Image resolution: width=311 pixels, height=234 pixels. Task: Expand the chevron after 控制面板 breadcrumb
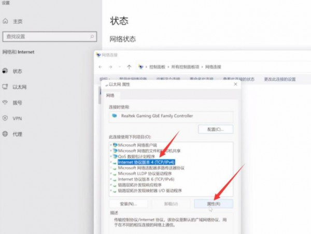coord(168,67)
